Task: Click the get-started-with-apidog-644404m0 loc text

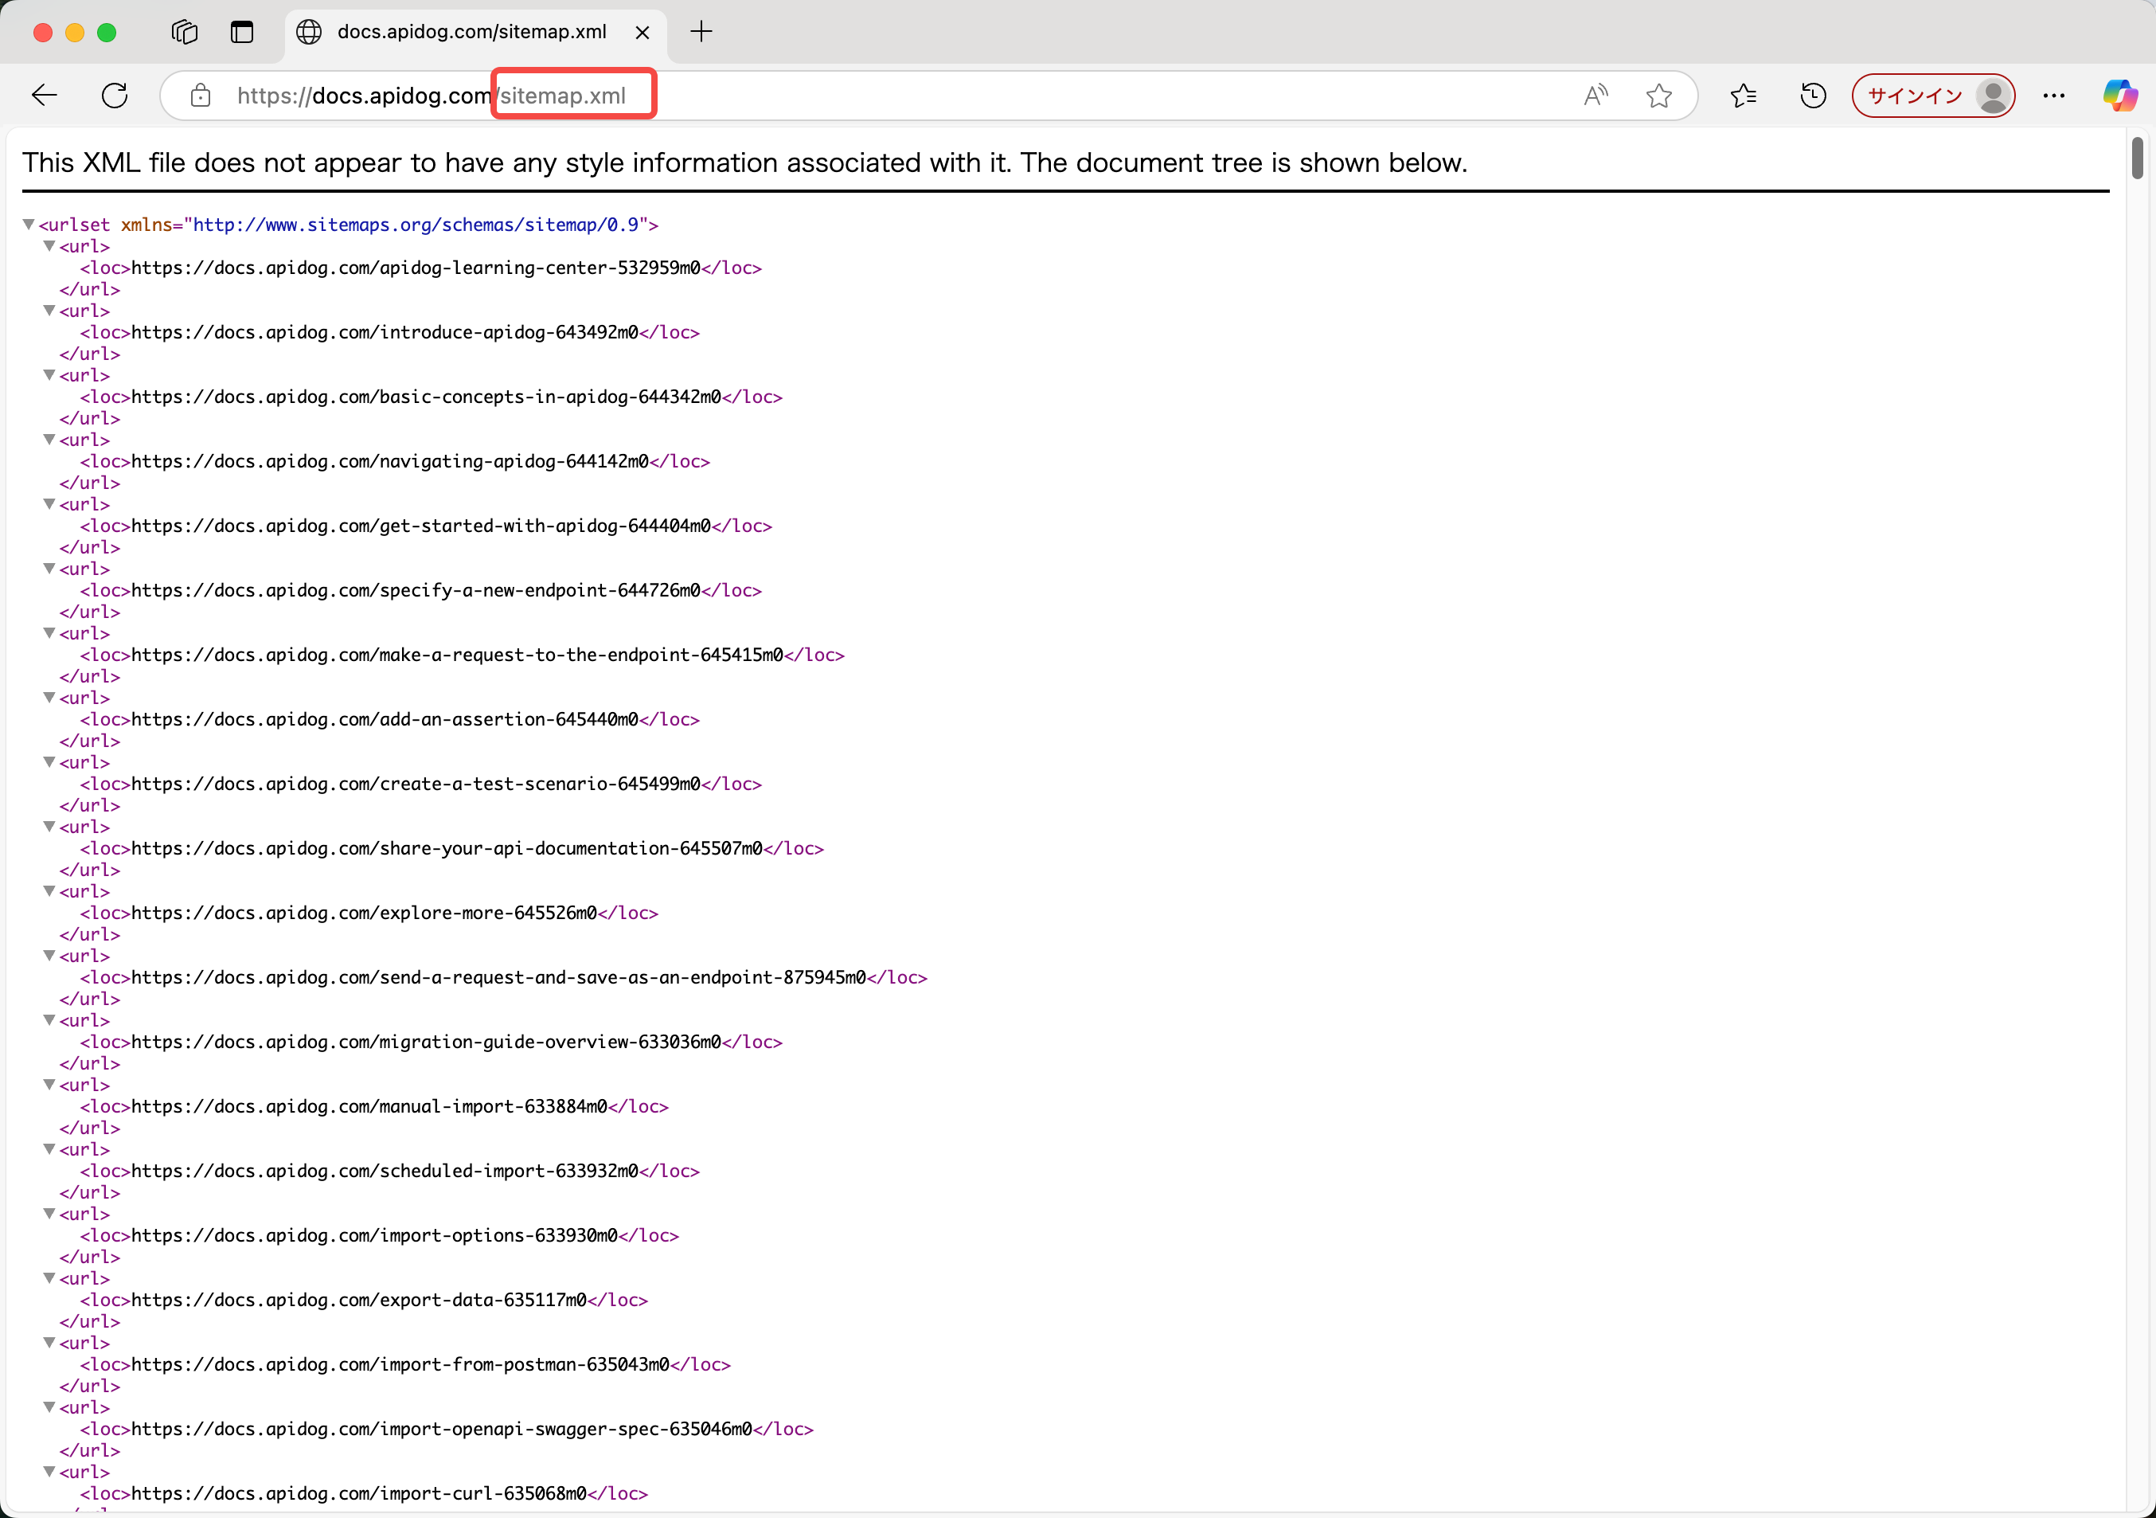Action: [x=422, y=526]
